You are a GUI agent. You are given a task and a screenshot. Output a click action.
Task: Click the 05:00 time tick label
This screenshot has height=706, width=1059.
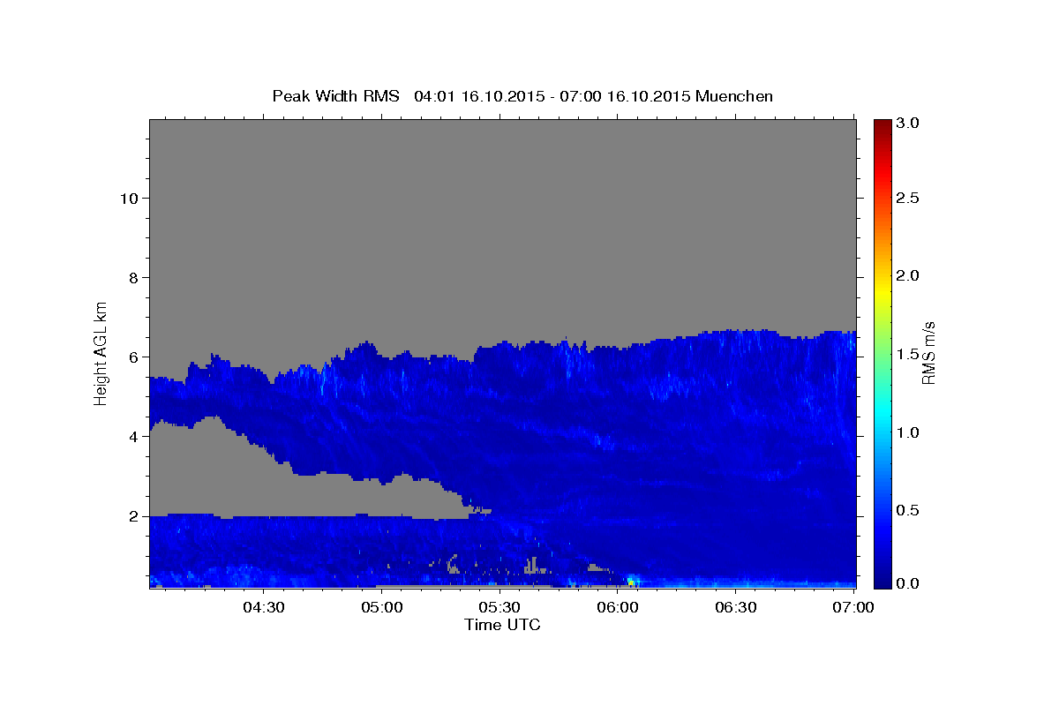pyautogui.click(x=381, y=608)
